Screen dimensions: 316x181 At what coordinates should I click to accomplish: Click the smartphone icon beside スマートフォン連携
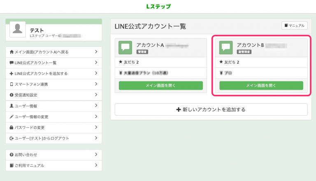[12, 84]
